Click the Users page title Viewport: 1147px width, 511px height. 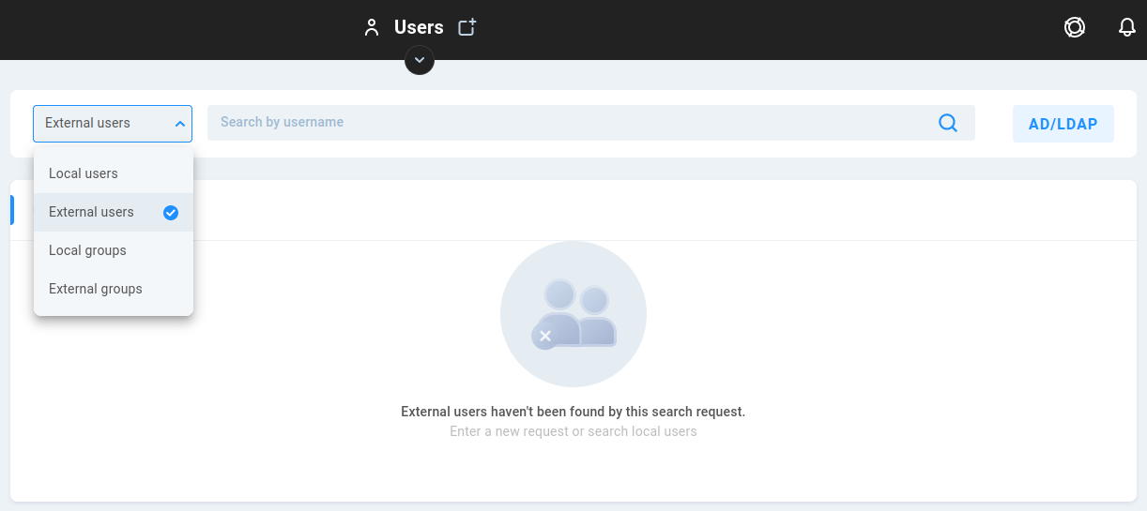[419, 27]
